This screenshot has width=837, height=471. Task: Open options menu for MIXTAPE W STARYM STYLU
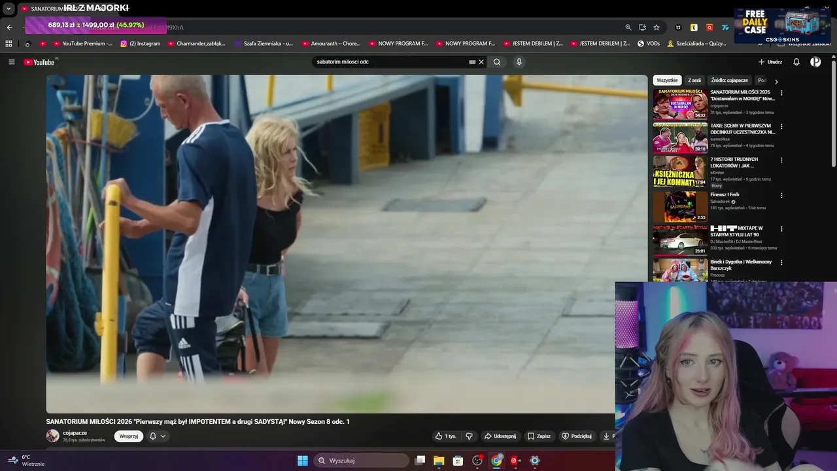[781, 230]
